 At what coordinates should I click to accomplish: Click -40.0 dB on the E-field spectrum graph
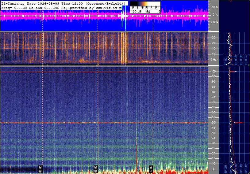[241, 168]
